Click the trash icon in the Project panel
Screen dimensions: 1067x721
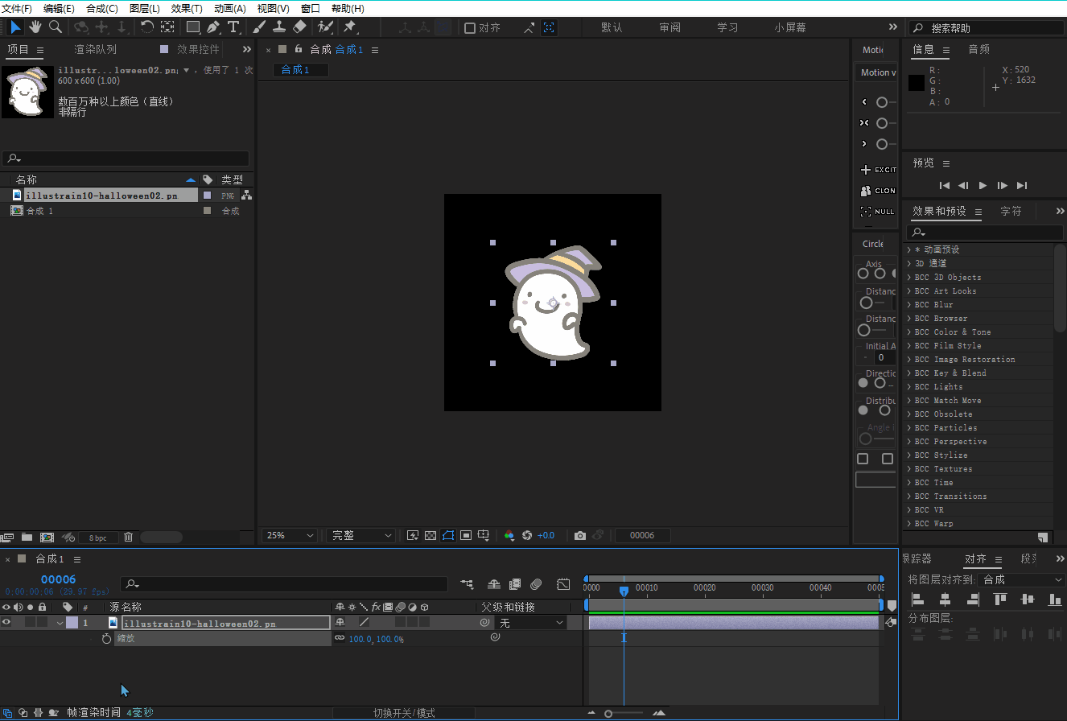tap(128, 537)
